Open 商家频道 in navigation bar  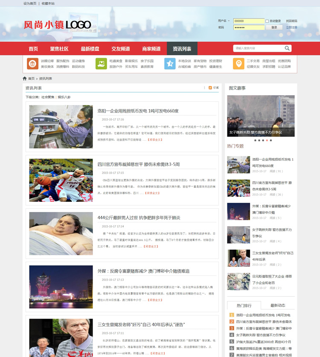click(151, 49)
